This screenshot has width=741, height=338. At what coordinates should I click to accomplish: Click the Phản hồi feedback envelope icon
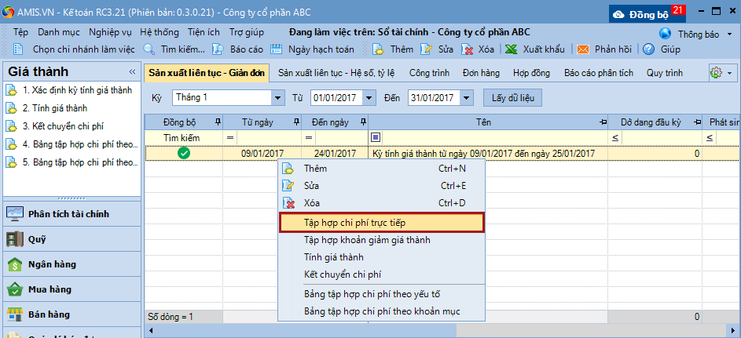point(583,49)
